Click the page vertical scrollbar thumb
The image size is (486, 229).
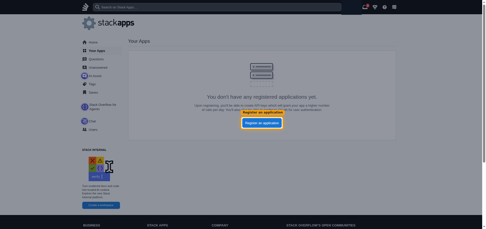pos(484,83)
